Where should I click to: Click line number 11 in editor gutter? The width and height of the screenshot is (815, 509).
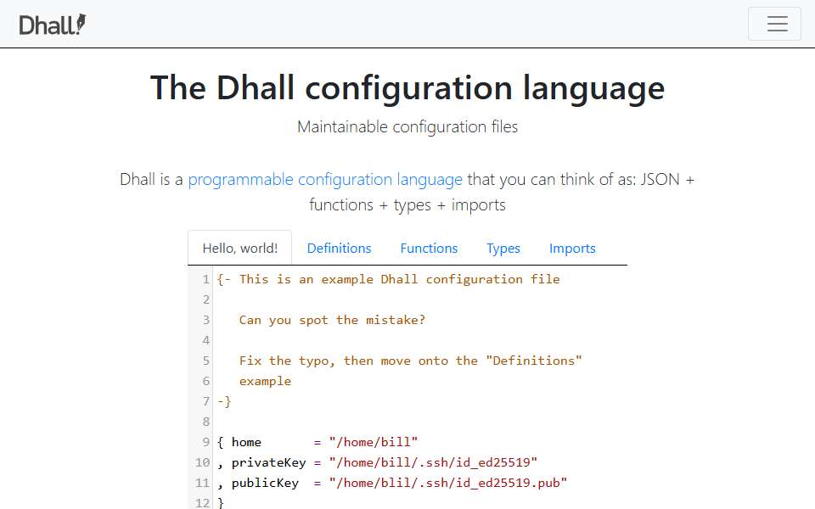pyautogui.click(x=202, y=483)
